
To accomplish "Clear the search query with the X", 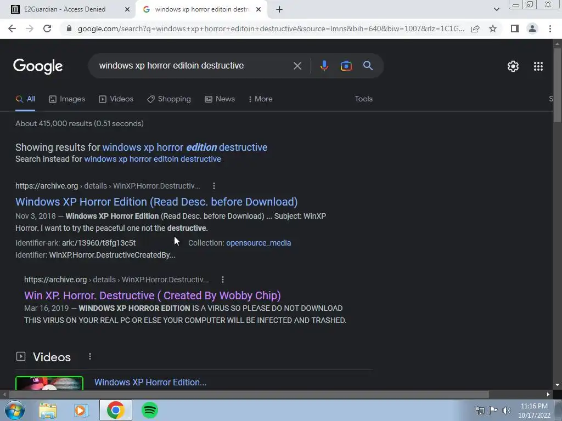I will 297,66.
